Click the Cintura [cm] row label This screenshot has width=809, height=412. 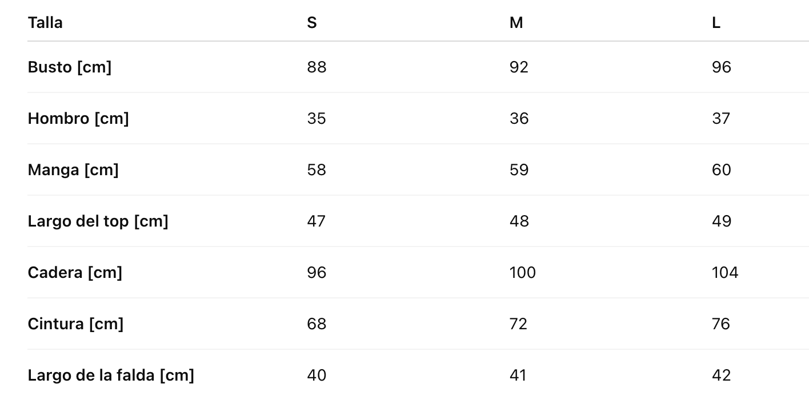pos(75,324)
